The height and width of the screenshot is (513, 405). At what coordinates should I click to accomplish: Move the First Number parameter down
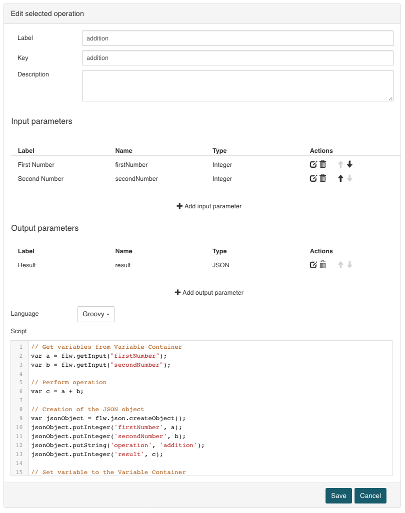[x=348, y=164]
